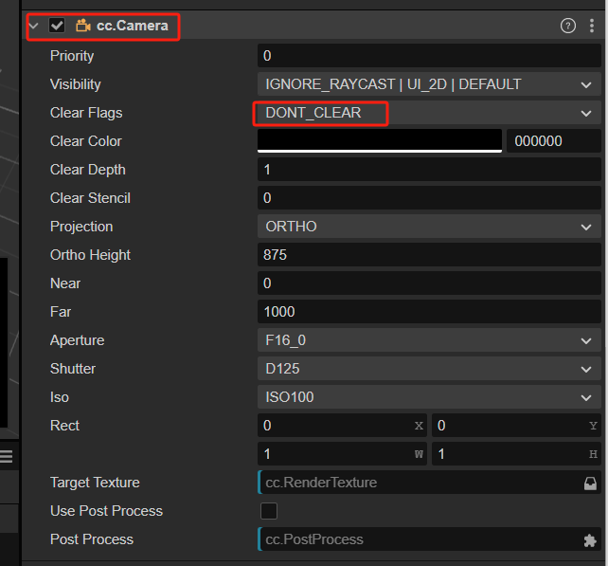The image size is (608, 566).
Task: Open the Shutter dropdown
Action: click(x=429, y=369)
